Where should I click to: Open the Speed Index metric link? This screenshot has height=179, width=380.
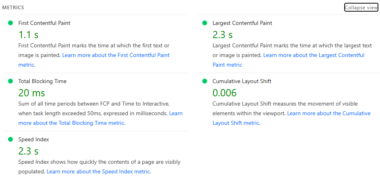point(98,171)
